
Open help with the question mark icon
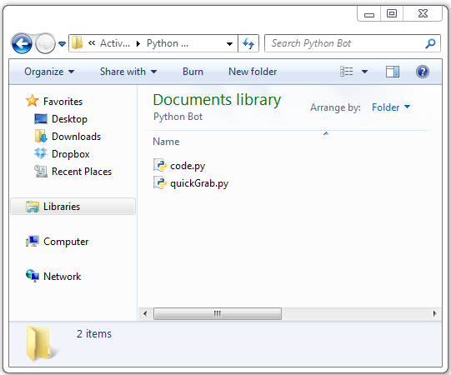(423, 72)
